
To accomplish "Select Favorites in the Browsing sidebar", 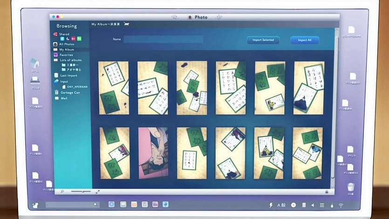I will pyautogui.click(x=66, y=55).
